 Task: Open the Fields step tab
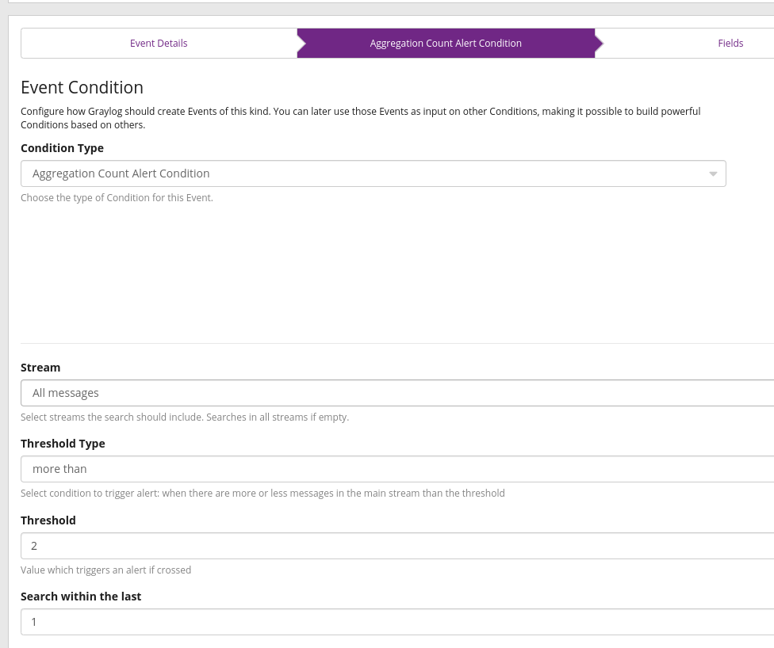coord(730,44)
